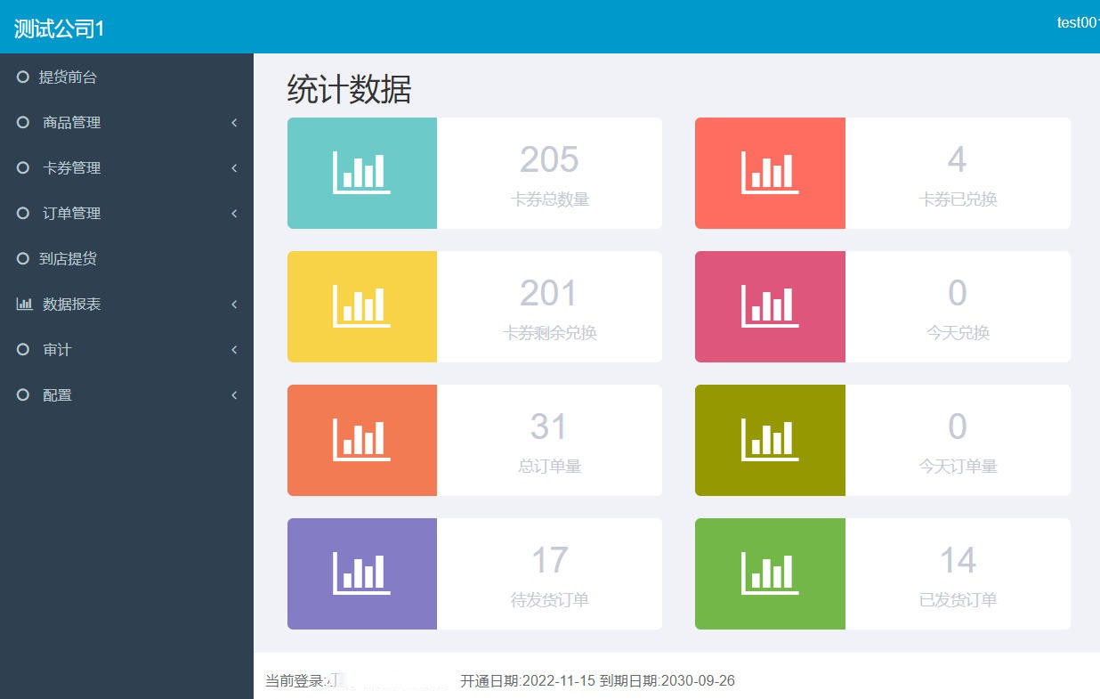
Task: Click the 开通日期:2022-11-15 text
Action: (x=528, y=681)
